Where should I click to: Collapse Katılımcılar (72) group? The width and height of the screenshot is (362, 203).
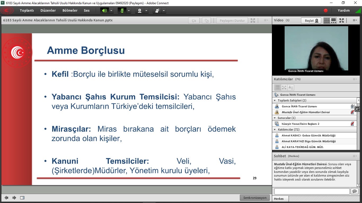click(x=275, y=130)
